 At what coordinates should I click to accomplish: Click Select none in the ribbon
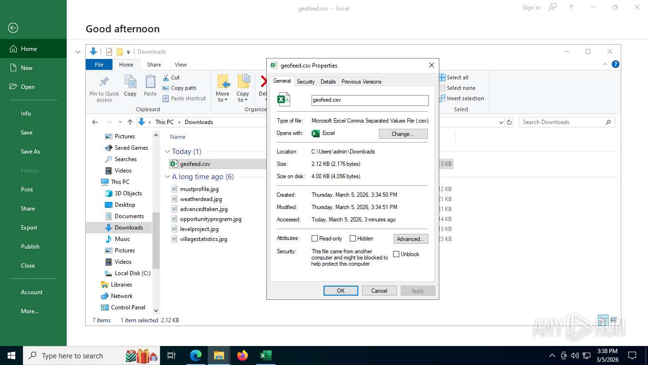(x=457, y=88)
